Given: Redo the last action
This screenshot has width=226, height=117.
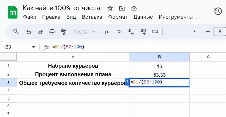Looking at the screenshot, I should (41, 32).
